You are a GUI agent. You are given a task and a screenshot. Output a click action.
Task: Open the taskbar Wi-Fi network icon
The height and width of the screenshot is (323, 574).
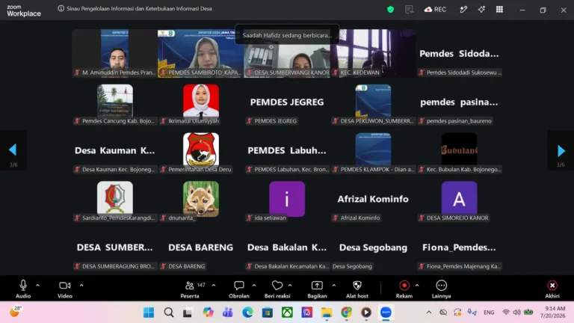pyautogui.click(x=506, y=313)
